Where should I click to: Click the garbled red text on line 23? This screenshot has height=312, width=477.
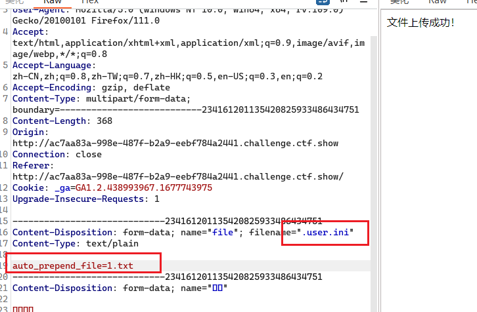coord(23,309)
